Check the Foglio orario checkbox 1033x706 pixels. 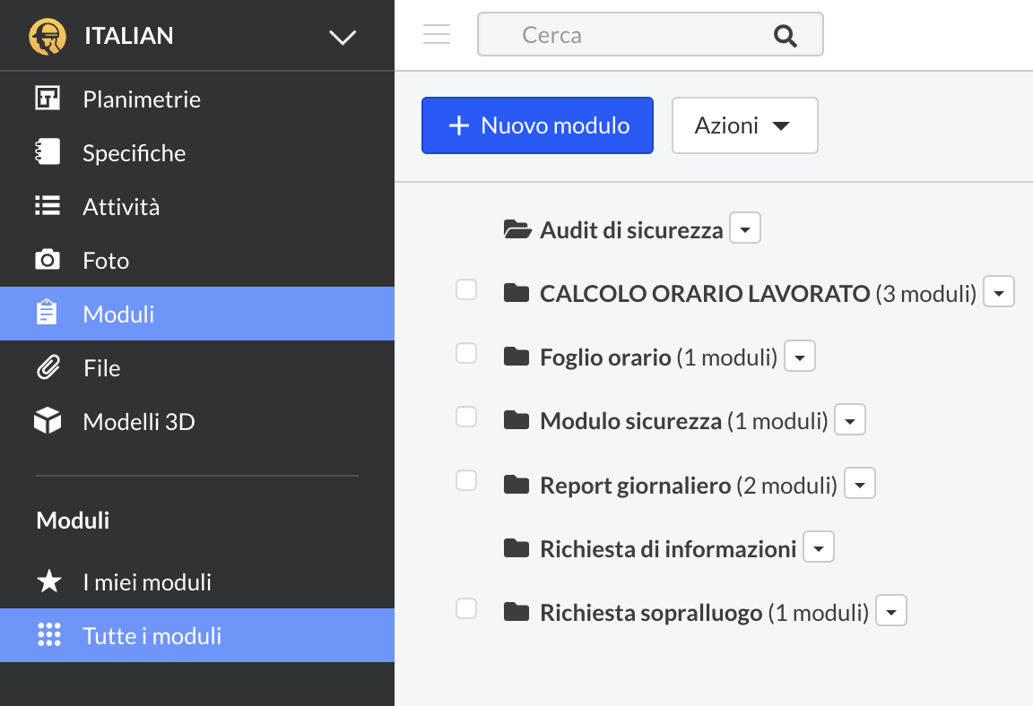tap(466, 353)
